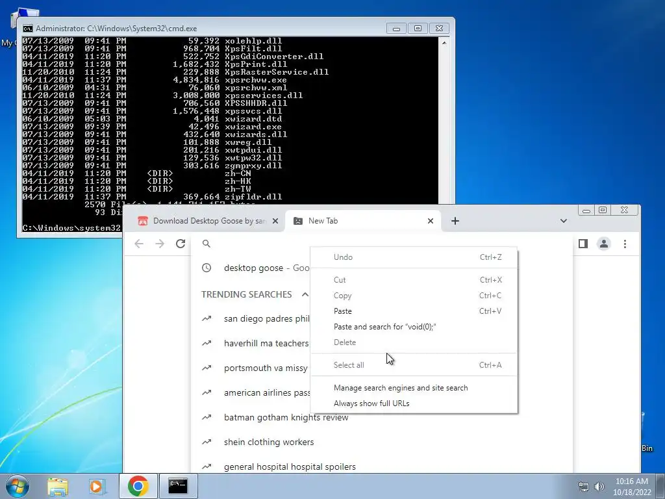Click the Chrome taskbar icon
Screen dimensions: 665x499
(138, 486)
